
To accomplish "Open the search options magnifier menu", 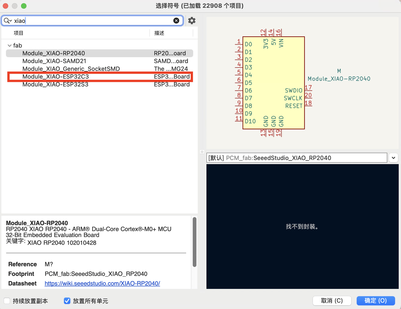I will click(8, 20).
